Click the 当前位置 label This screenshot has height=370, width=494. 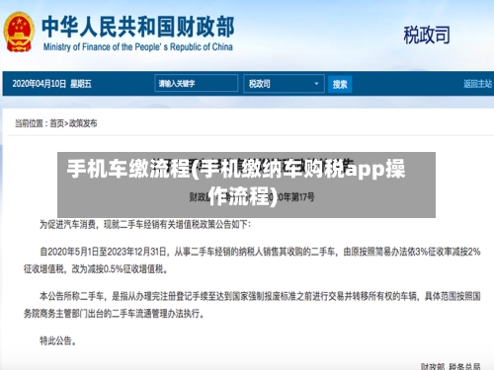29,123
